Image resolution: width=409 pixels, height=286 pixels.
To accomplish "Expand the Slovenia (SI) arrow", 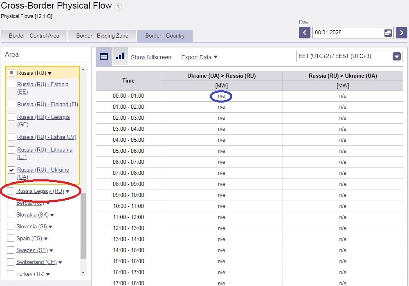I will click(50, 227).
